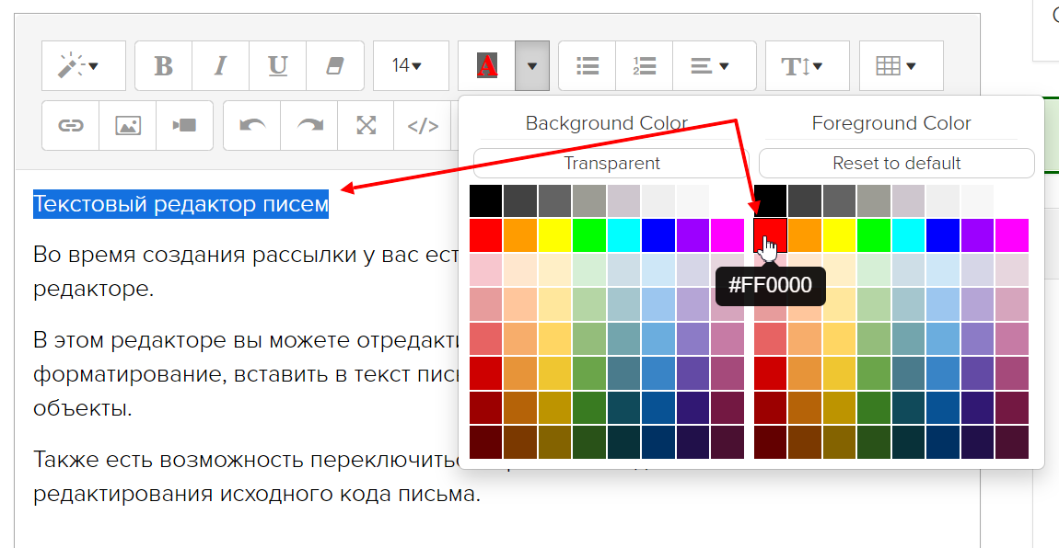Viewport: 1059px width, 548px height.
Task: Toggle italic text style
Action: (x=220, y=66)
